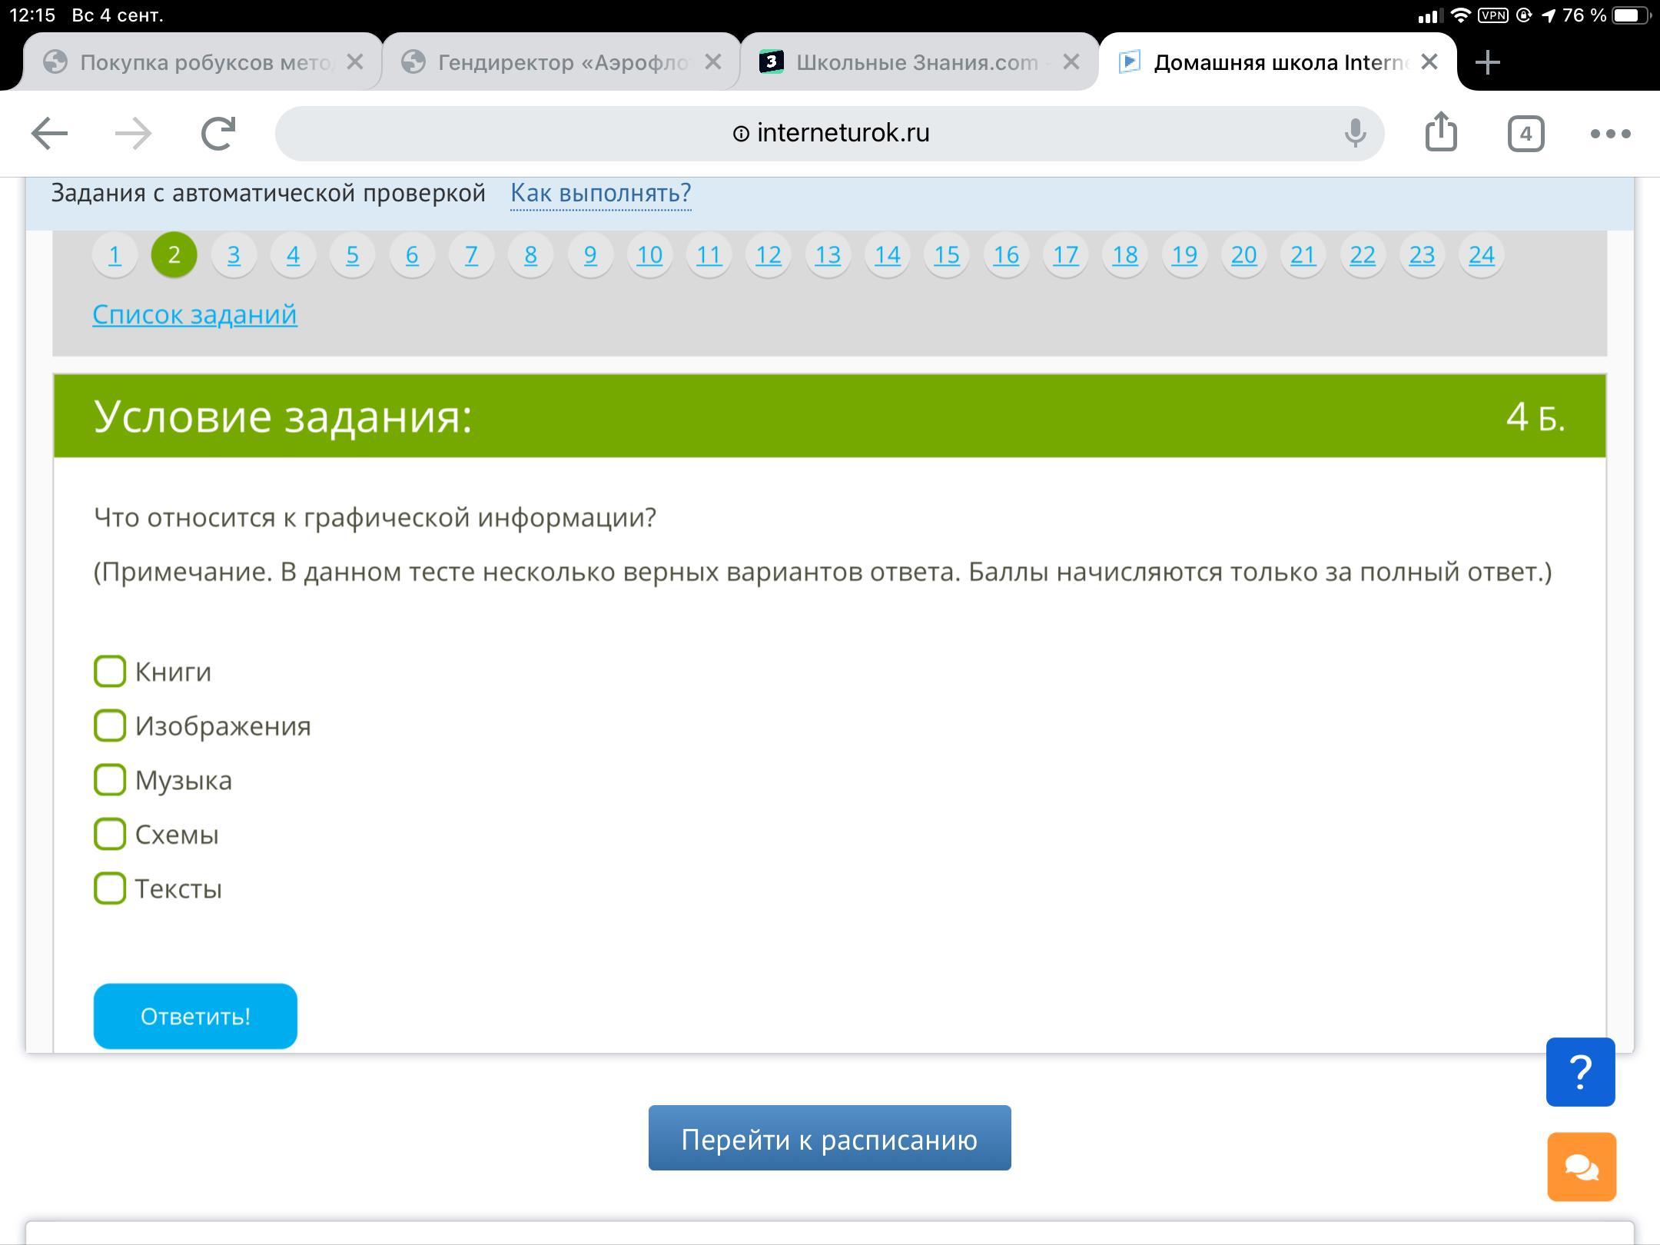Check the Схемы answer option
The width and height of the screenshot is (1660, 1245).
[110, 834]
